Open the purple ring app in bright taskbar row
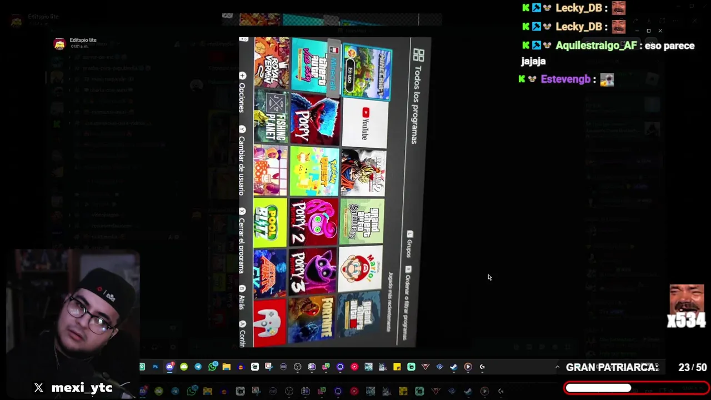The width and height of the screenshot is (711, 400). click(x=340, y=367)
